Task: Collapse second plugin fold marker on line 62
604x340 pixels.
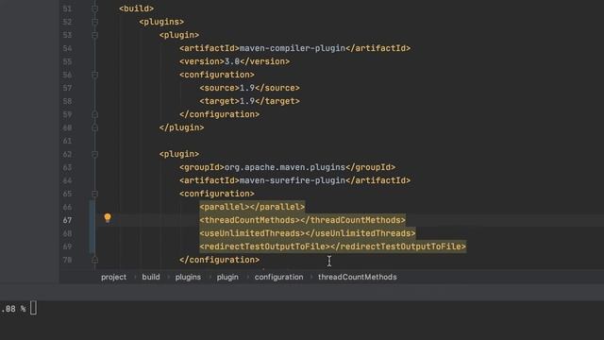Action: point(94,154)
